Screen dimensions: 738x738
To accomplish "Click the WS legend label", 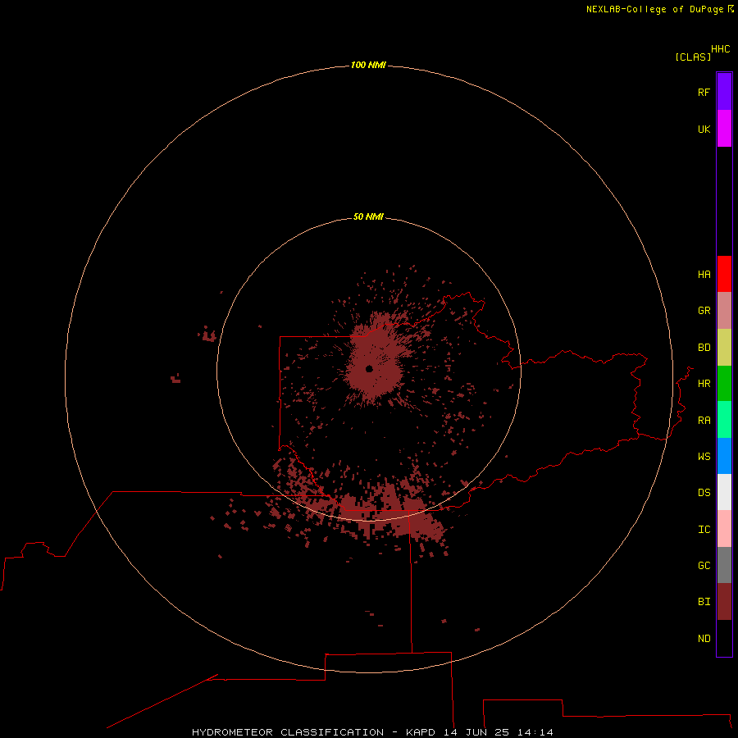I will point(704,457).
